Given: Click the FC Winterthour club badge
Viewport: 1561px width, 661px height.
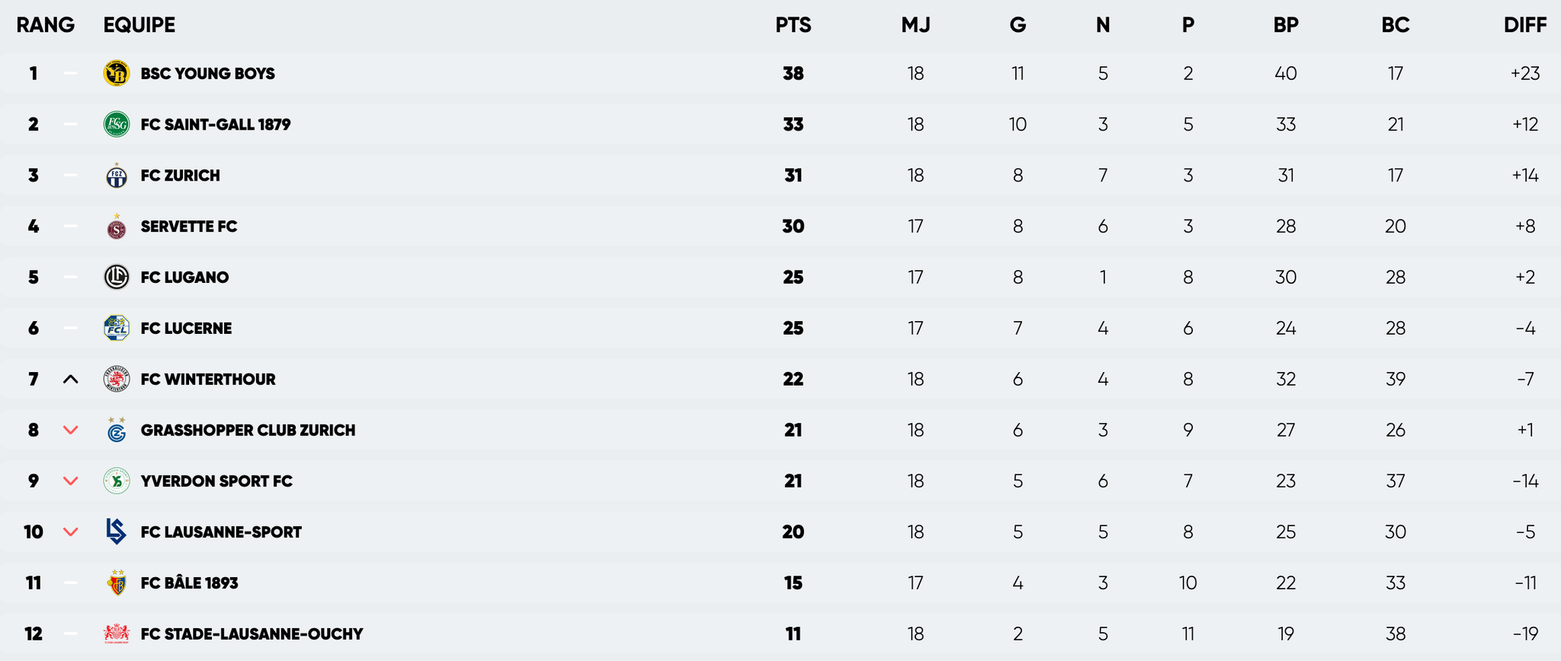Looking at the screenshot, I should 117,379.
